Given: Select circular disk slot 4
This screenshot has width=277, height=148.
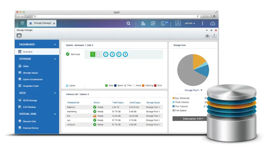Looking at the screenshot, I should (x=112, y=54).
